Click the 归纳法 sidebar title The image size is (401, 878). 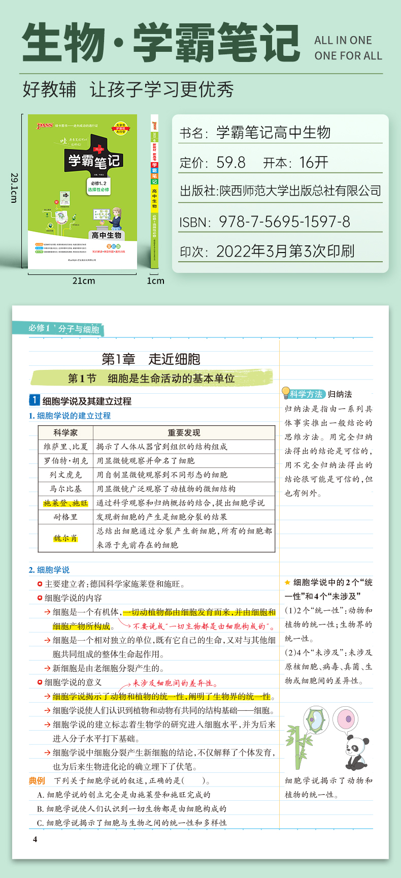[x=340, y=394]
